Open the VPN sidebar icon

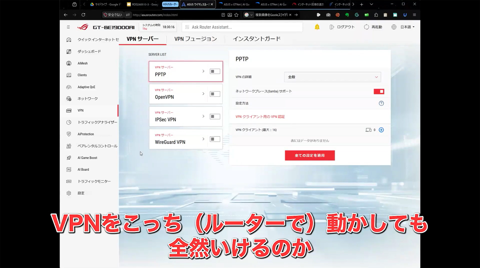(69, 110)
